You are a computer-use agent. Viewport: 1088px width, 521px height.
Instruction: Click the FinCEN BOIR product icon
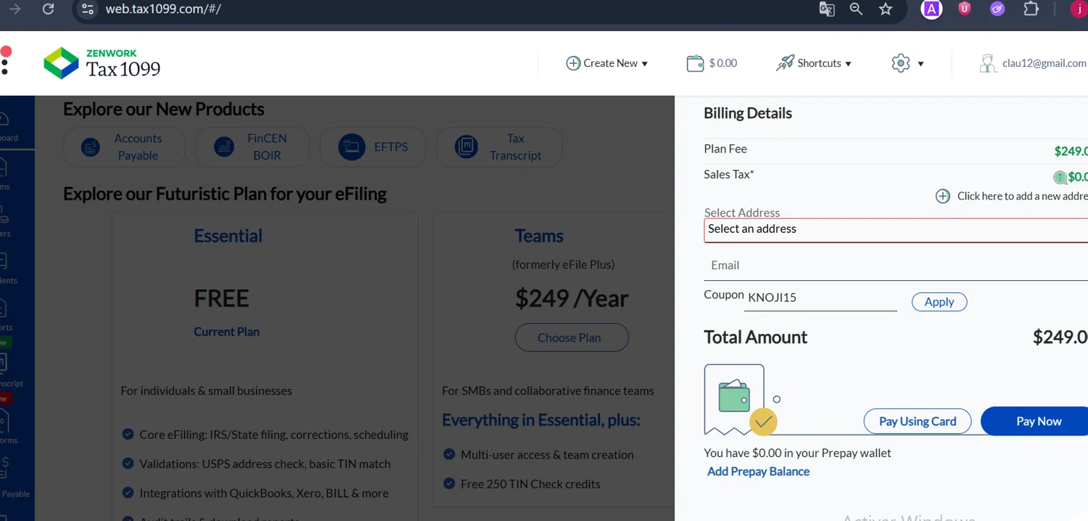point(224,147)
